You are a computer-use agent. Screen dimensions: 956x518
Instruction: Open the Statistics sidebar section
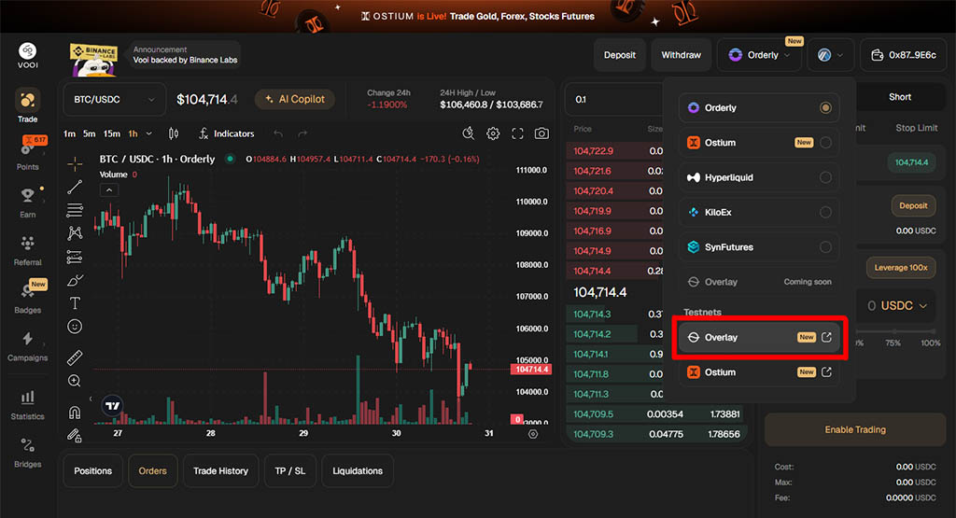coord(27,404)
